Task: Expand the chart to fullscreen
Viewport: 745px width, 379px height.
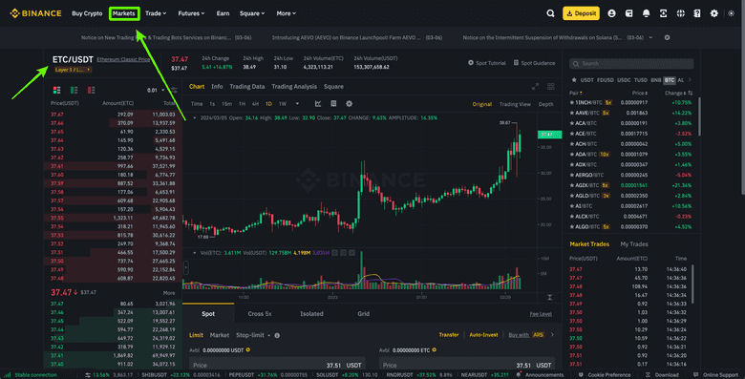Action: point(535,87)
